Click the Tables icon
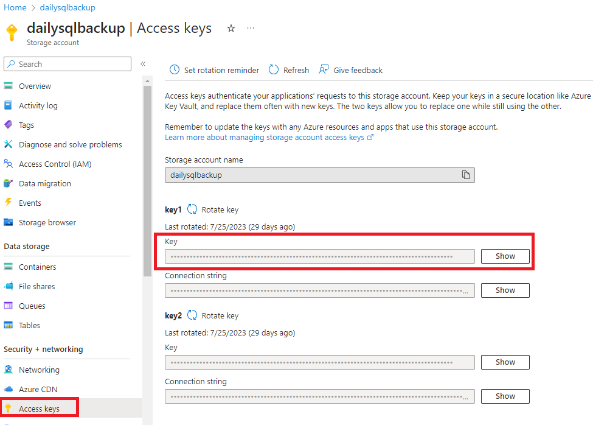This screenshot has height=425, width=593. 9,325
